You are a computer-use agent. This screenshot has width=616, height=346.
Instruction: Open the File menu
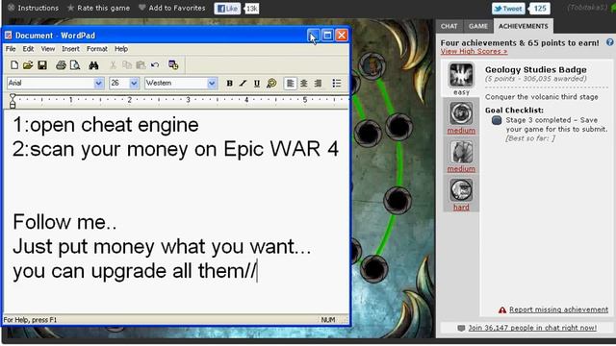pos(11,49)
